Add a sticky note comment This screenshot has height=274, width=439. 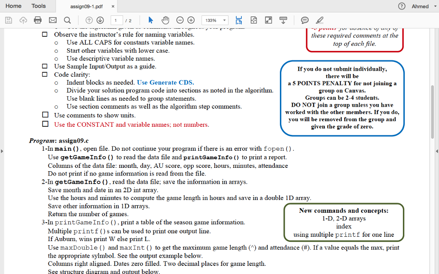tap(305, 20)
